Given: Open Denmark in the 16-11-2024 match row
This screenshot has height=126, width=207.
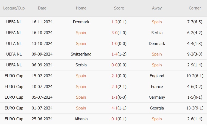Looking at the screenshot, I should (81, 22).
